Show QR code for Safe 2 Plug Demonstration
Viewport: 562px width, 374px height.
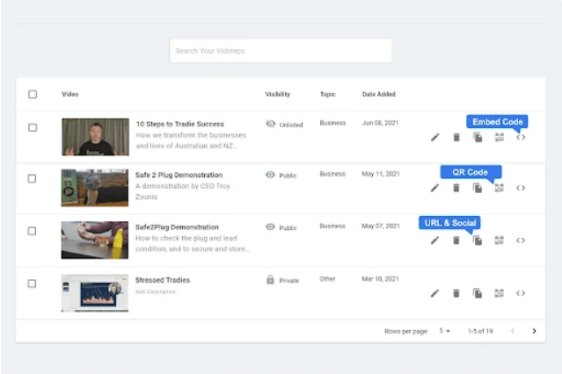point(499,188)
